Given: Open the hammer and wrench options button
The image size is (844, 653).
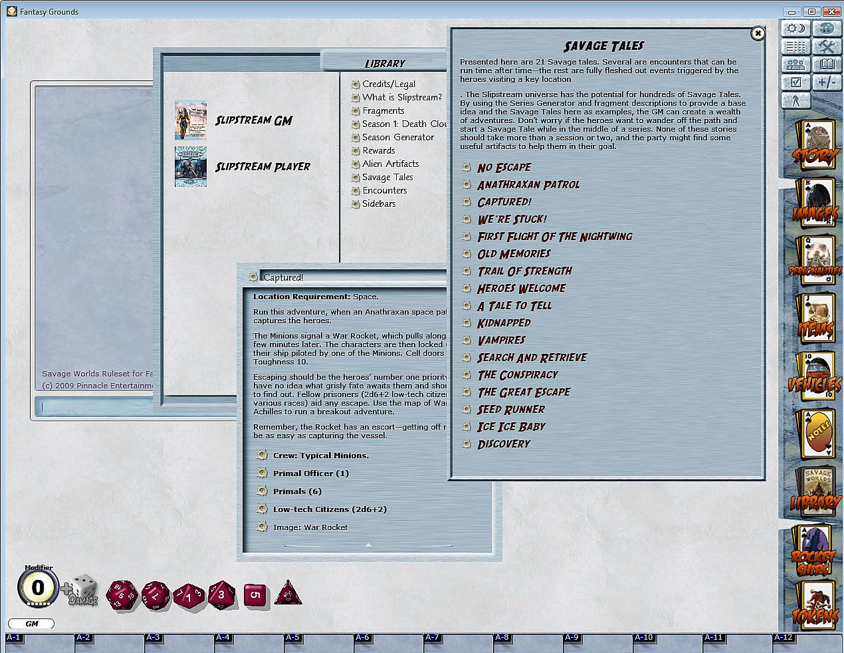Looking at the screenshot, I should [x=826, y=47].
